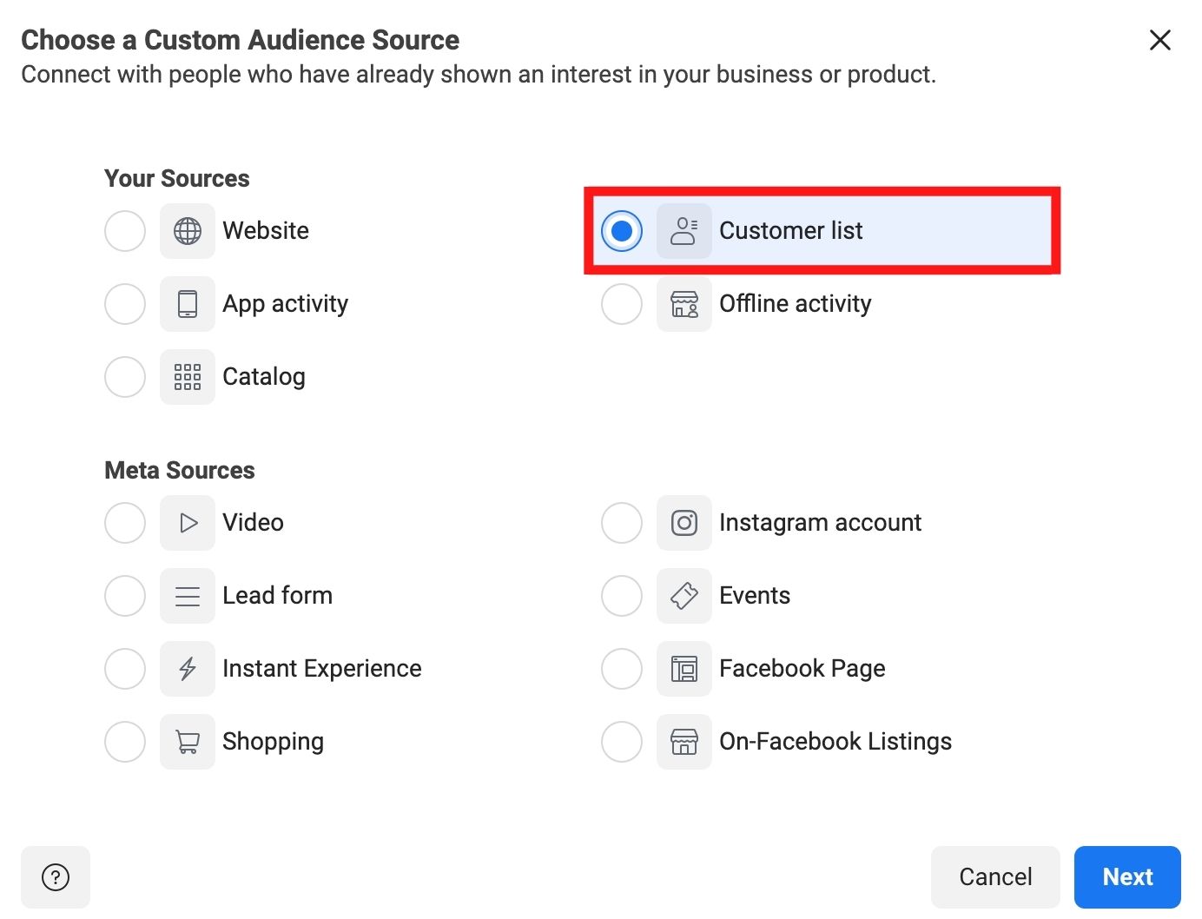Select the Website radio button

[125, 231]
